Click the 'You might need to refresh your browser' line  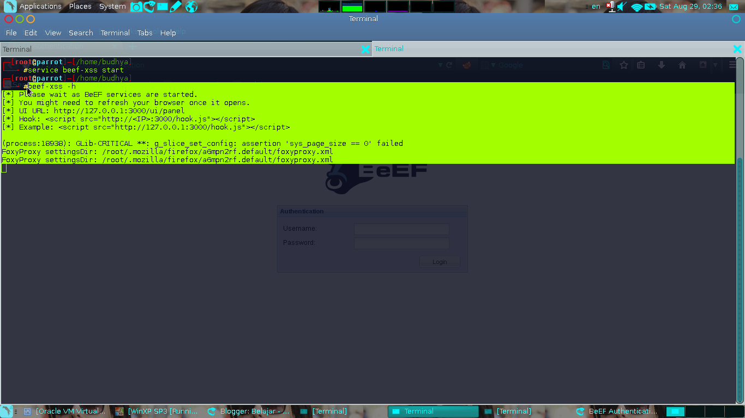(126, 102)
